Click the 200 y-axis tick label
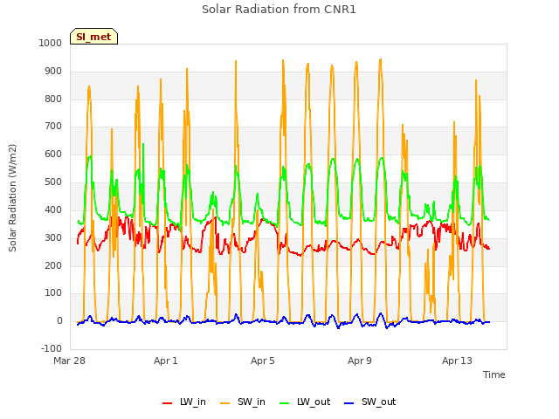 53,265
